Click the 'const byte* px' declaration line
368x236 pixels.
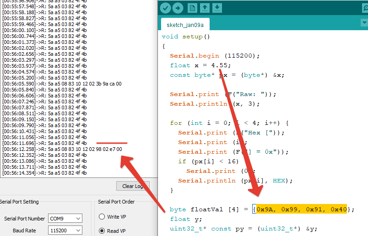click(x=227, y=75)
